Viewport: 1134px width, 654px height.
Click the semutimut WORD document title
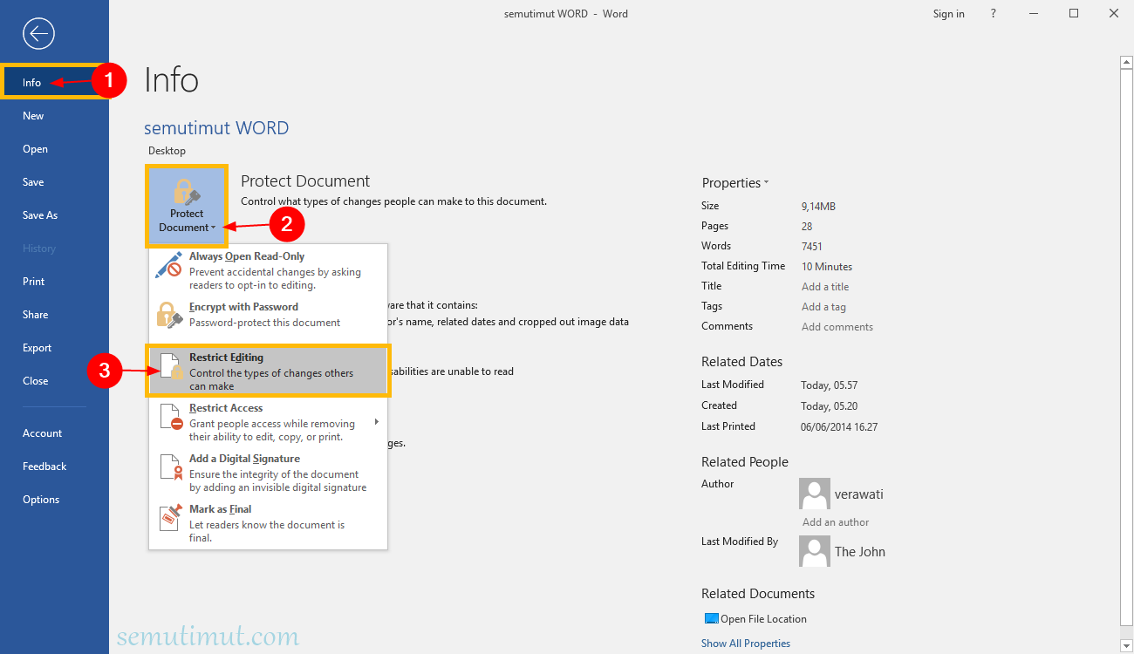[216, 128]
